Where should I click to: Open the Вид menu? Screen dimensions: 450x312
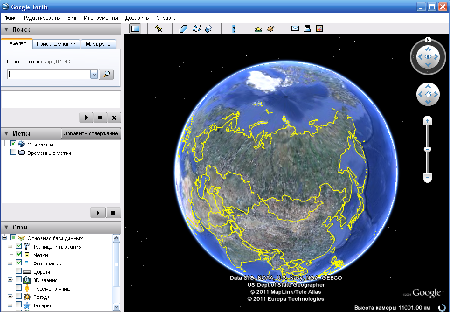pyautogui.click(x=71, y=18)
